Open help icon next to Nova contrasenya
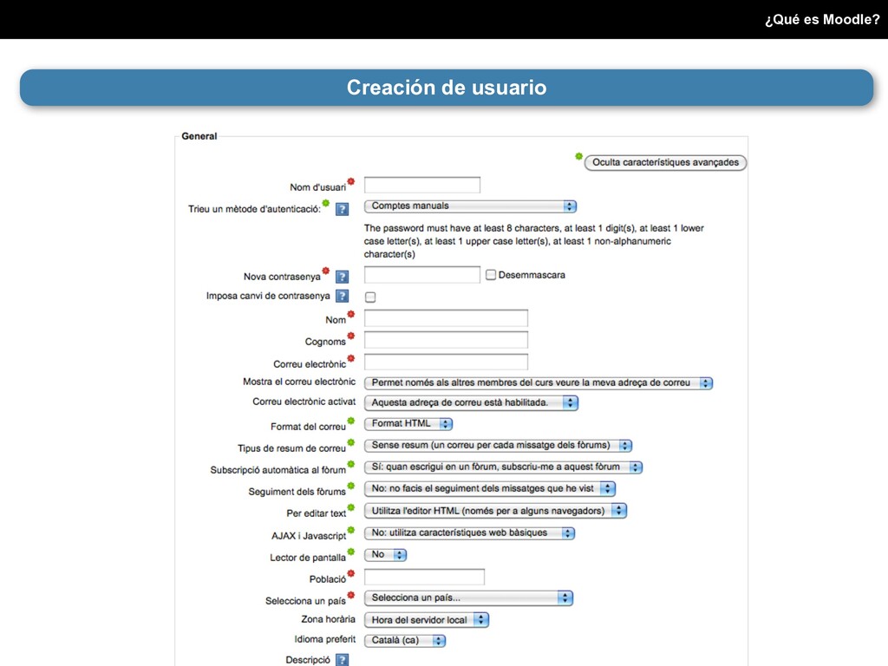Image resolution: width=888 pixels, height=666 pixels. coord(342,277)
